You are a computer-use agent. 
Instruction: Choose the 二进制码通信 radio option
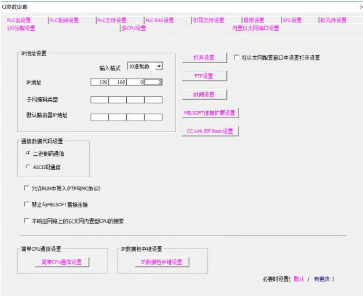pos(27,152)
